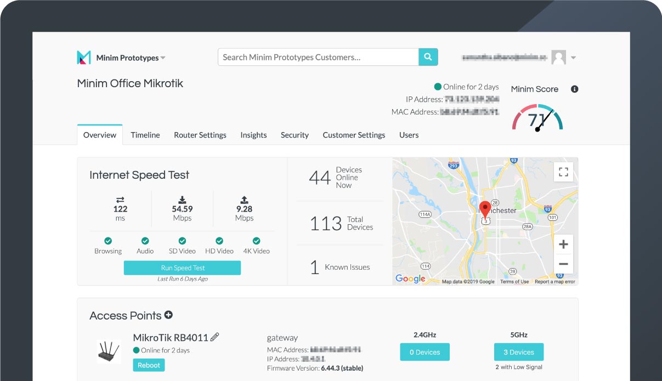The image size is (662, 381).
Task: Zoom out on the map
Action: (x=563, y=264)
